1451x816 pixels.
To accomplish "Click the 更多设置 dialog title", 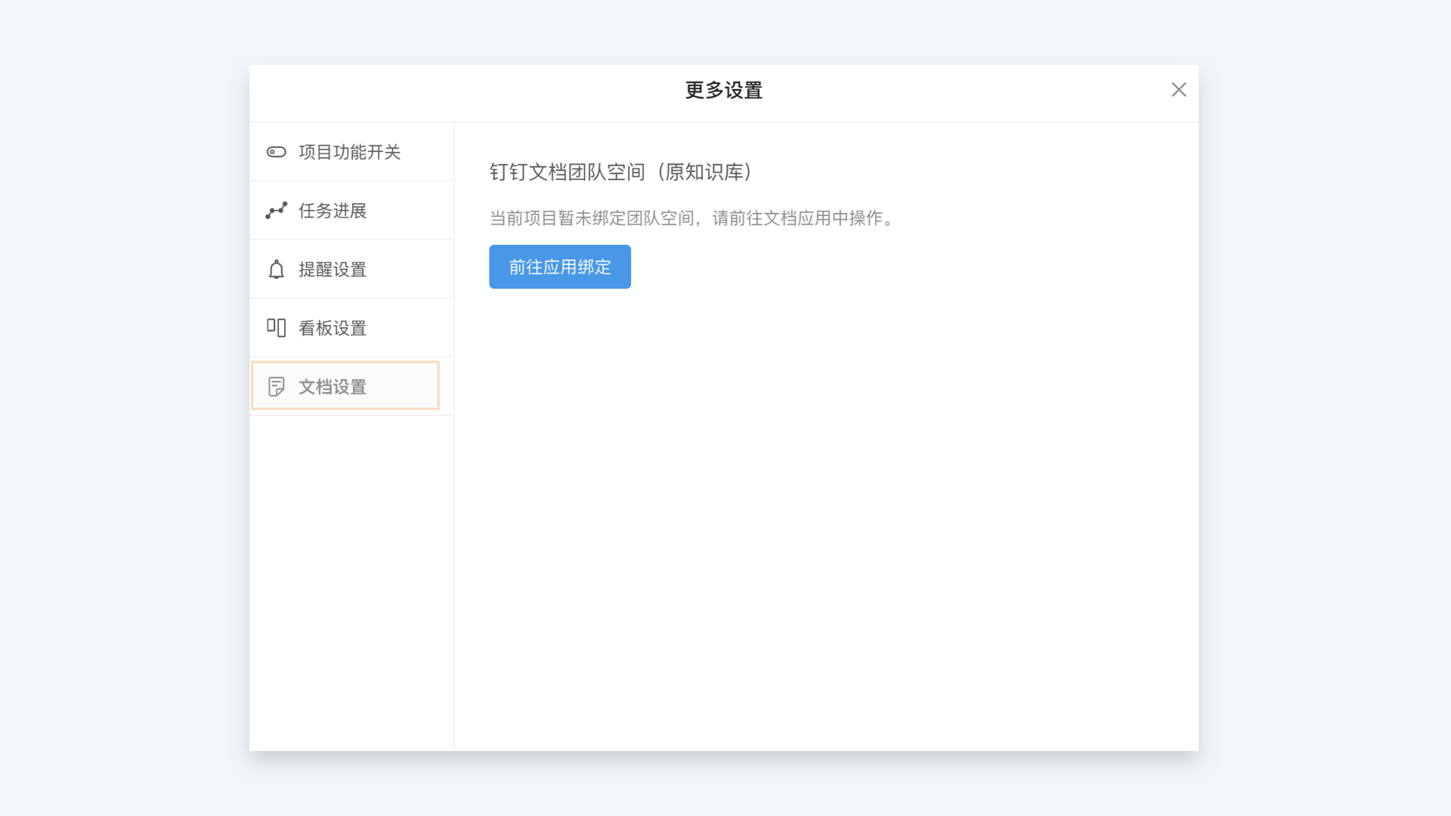I will (x=723, y=91).
